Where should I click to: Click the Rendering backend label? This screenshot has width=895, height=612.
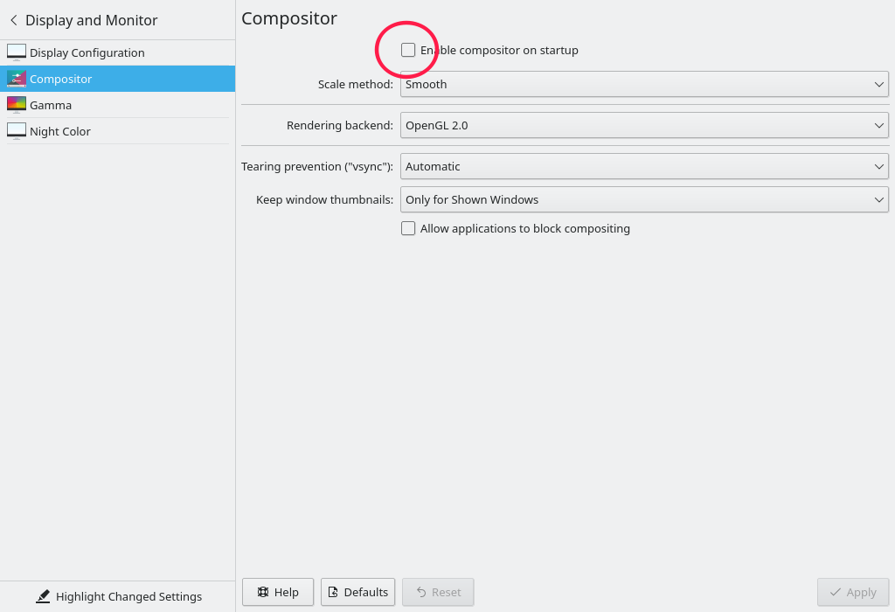(340, 126)
